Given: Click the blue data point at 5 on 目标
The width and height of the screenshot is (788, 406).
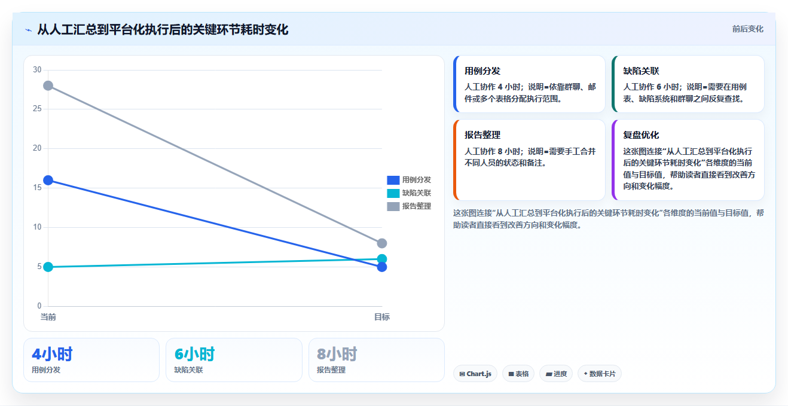Looking at the screenshot, I should coord(382,267).
